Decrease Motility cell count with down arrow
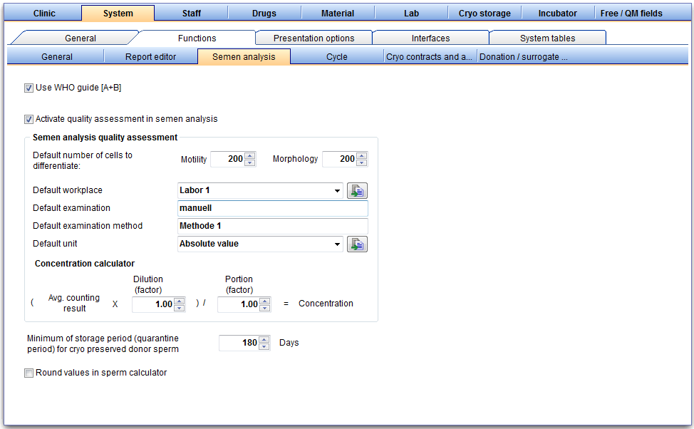The height and width of the screenshot is (429, 694). point(250,162)
